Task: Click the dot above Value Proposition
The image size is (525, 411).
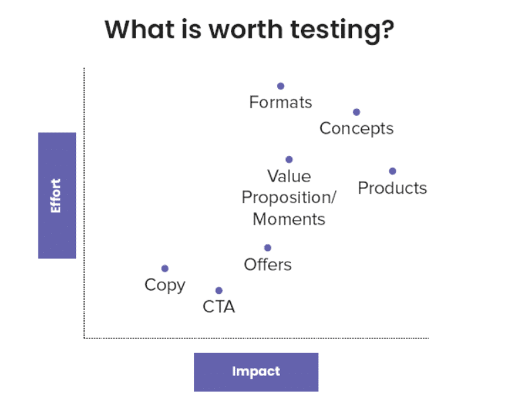Action: (x=289, y=159)
